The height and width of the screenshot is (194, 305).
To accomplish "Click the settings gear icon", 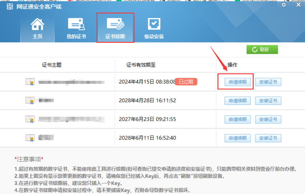I will coord(284,5).
